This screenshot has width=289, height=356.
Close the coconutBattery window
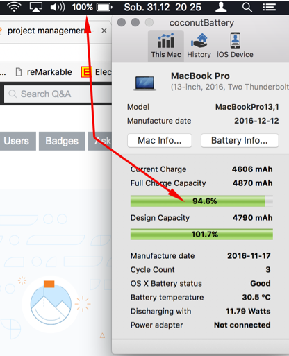tap(122, 22)
